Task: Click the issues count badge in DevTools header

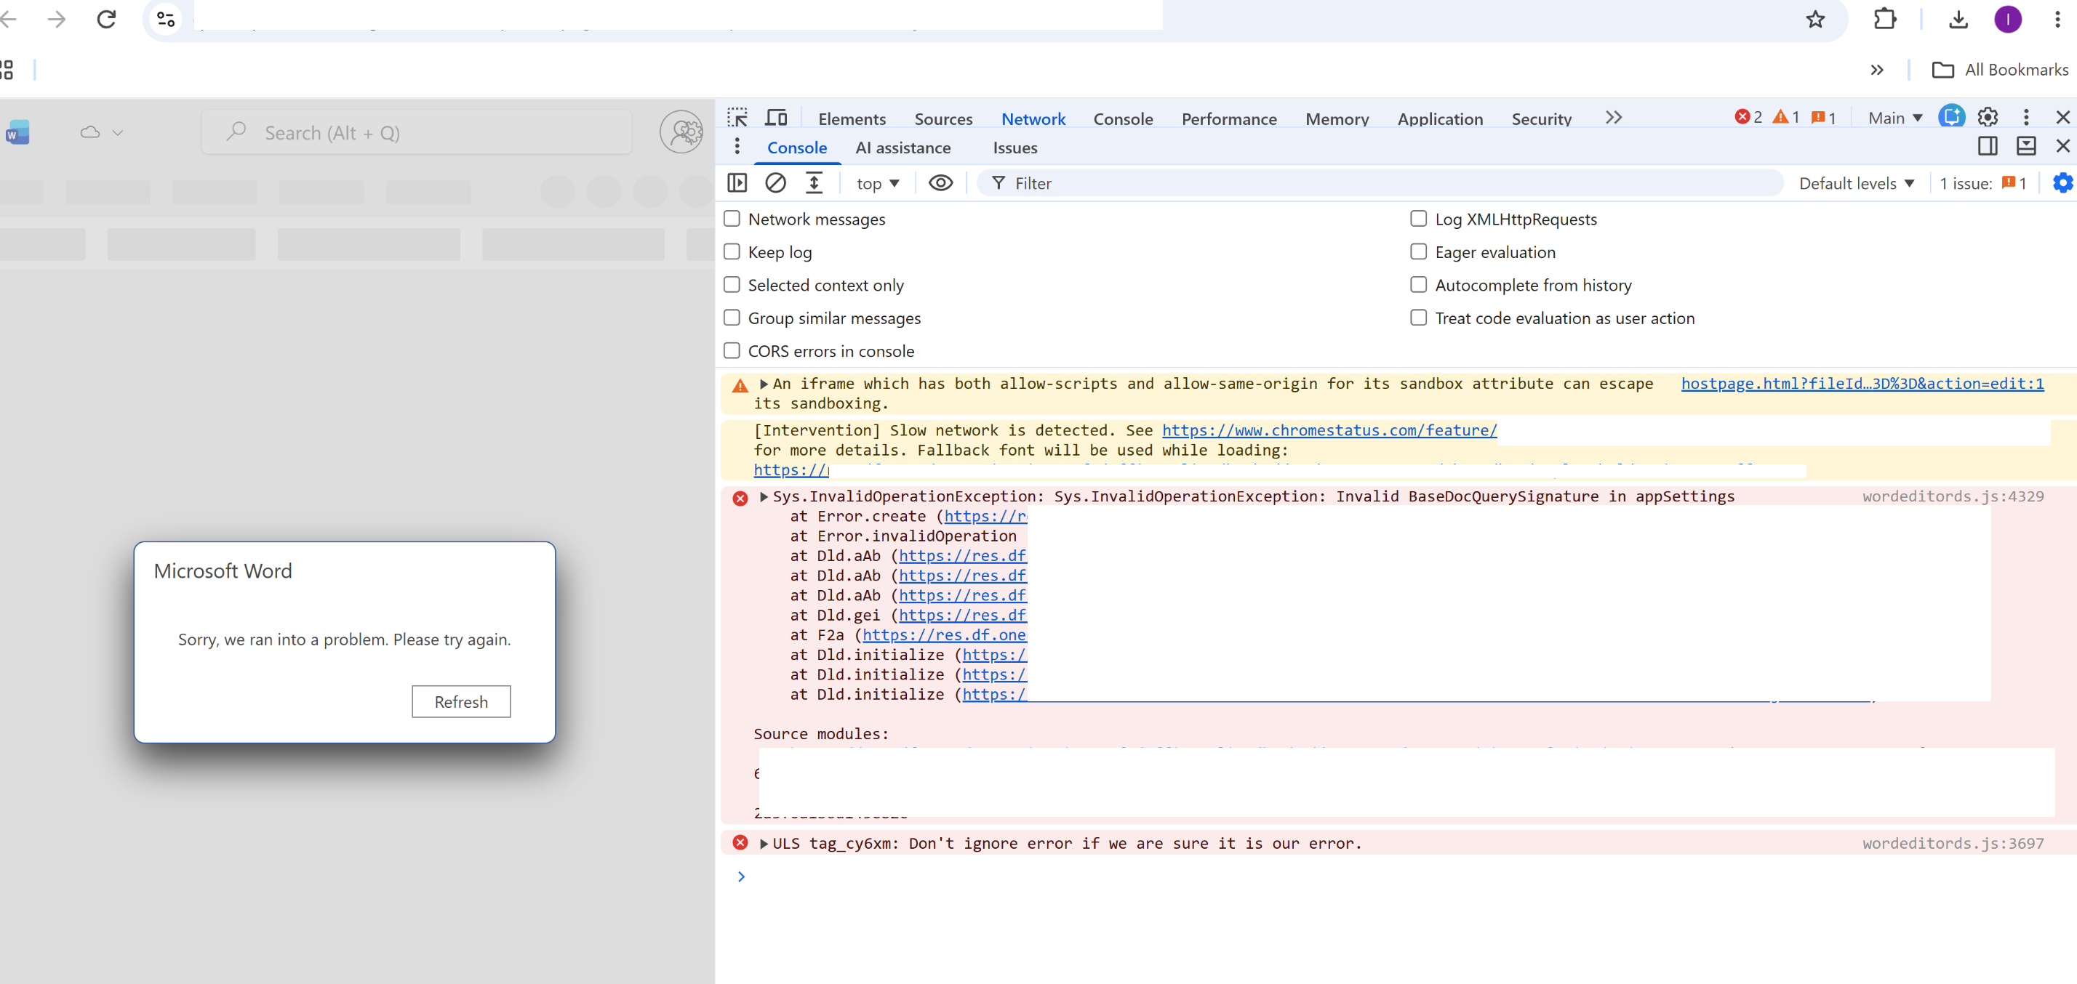Action: click(x=1824, y=118)
